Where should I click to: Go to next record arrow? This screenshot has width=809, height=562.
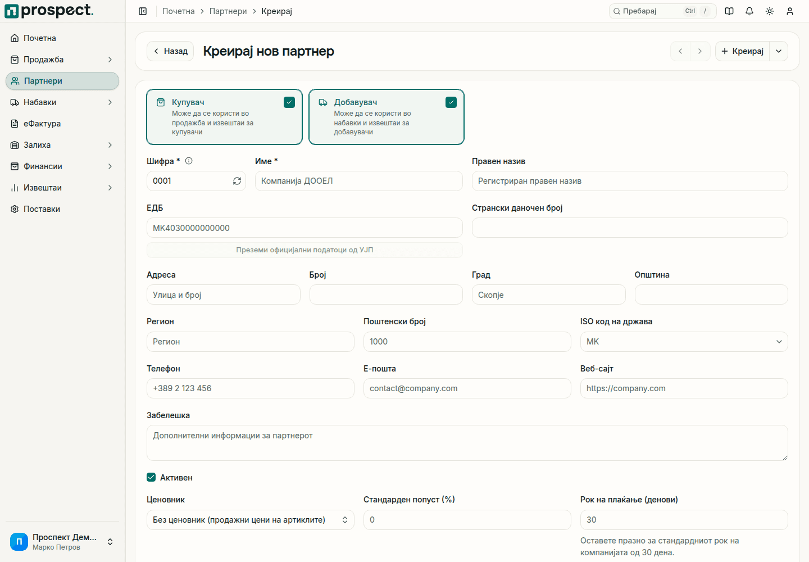point(700,51)
